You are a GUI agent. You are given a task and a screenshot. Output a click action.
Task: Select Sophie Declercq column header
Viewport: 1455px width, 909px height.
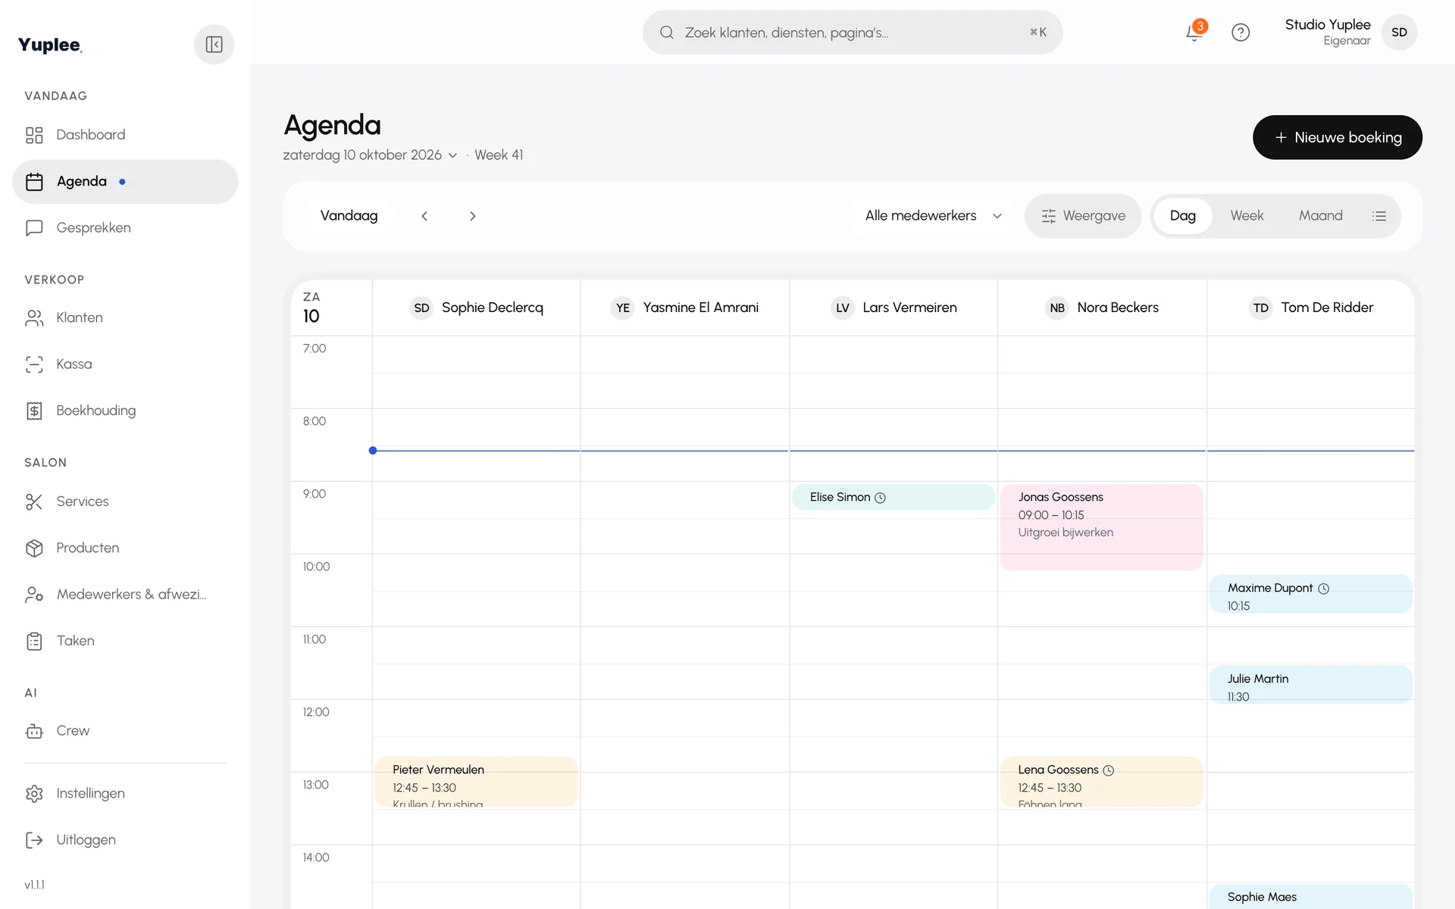(x=477, y=308)
